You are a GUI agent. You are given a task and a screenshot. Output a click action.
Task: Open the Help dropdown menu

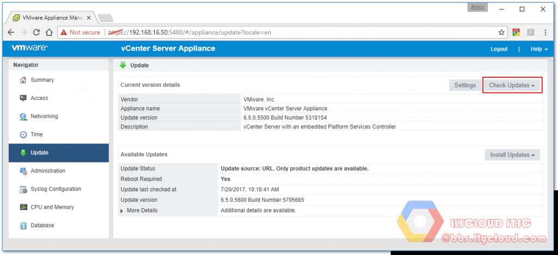(539, 49)
